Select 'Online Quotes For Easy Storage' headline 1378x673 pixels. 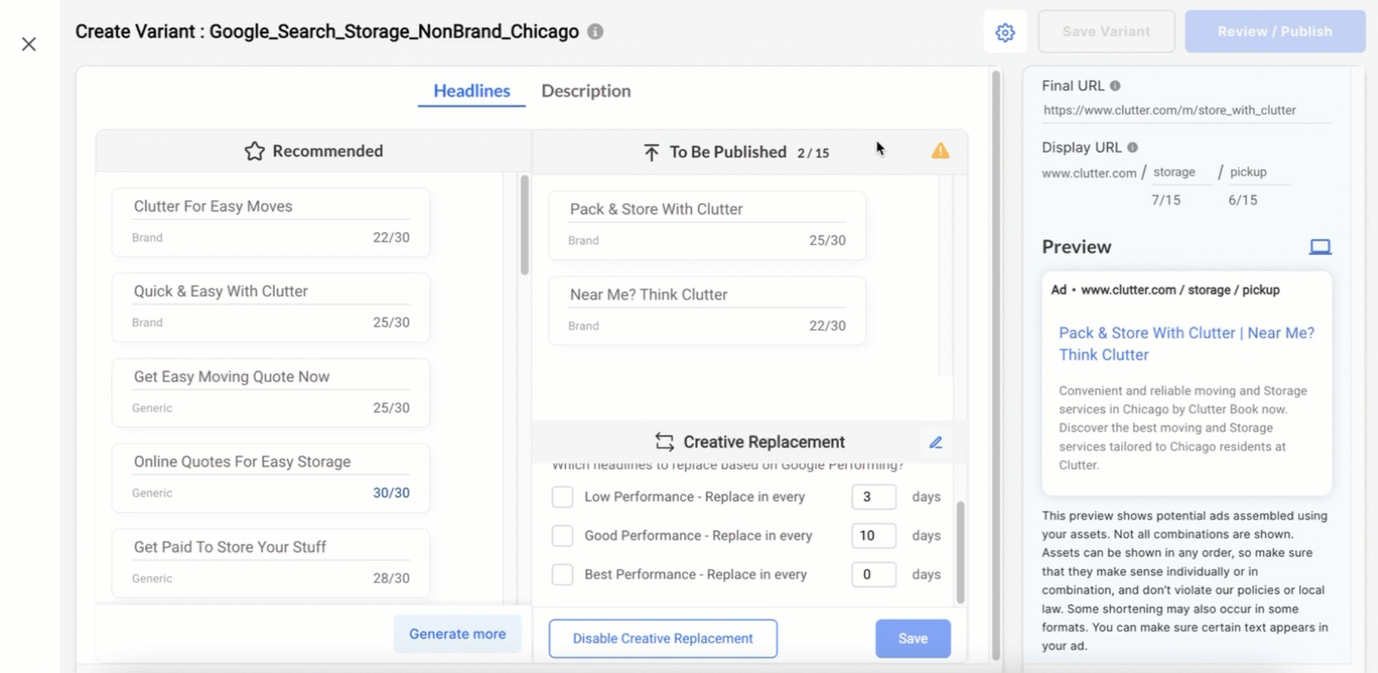271,477
